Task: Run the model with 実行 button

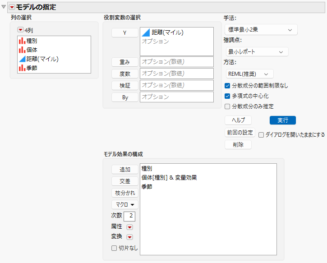Action: point(283,120)
